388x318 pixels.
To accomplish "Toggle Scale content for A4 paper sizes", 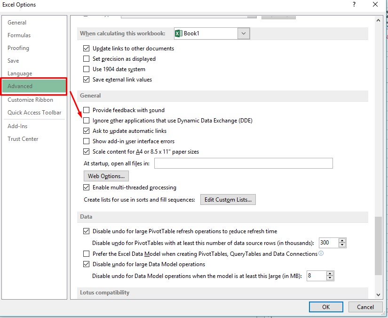I will point(86,151).
